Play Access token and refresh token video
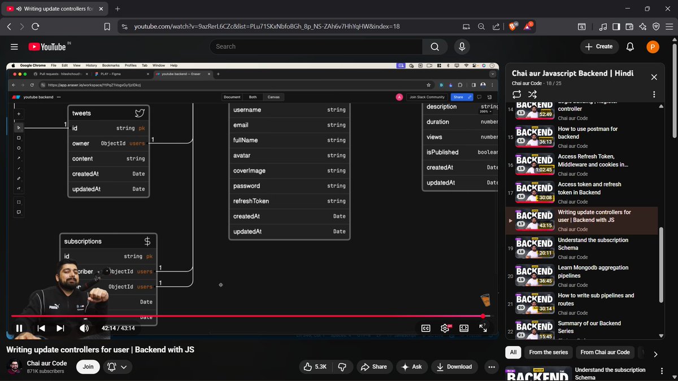 pyautogui.click(x=582, y=192)
